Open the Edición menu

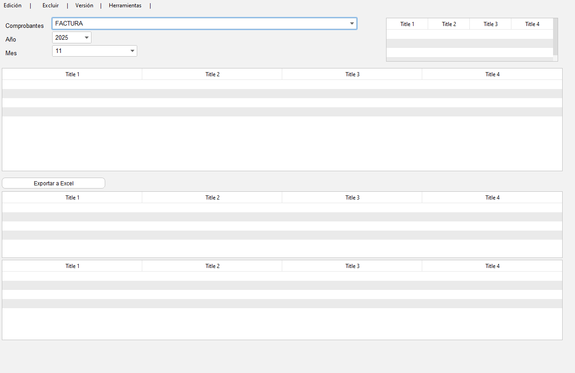point(12,5)
